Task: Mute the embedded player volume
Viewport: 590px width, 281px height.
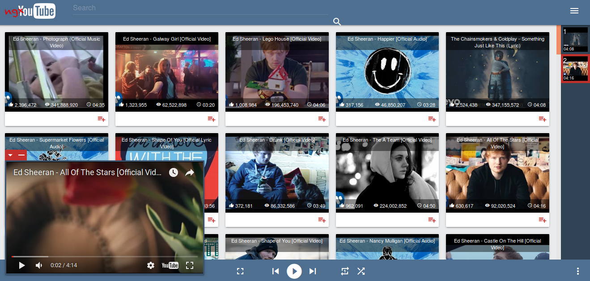Action: click(39, 265)
